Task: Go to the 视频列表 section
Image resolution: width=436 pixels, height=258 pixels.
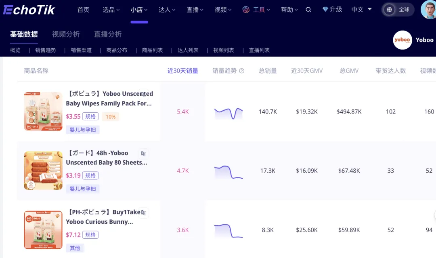Action: (224, 50)
